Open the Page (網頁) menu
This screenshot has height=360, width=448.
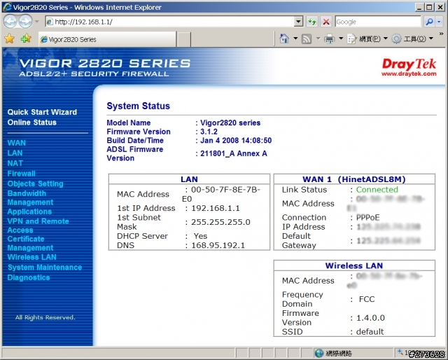point(367,39)
